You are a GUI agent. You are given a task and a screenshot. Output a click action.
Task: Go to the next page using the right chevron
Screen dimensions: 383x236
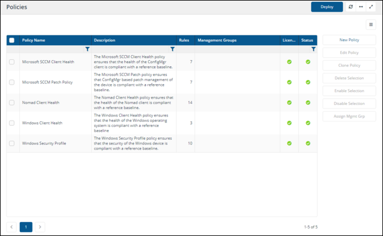point(40,227)
